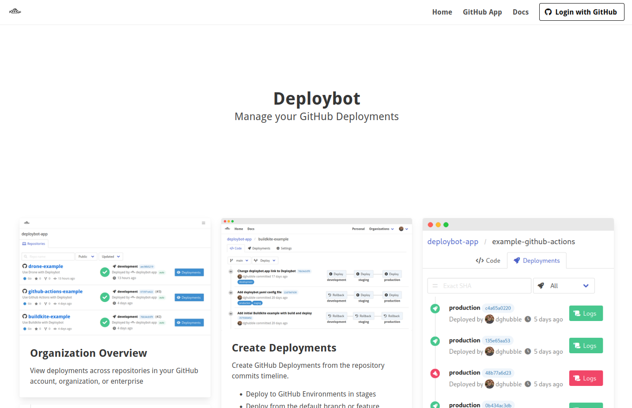Click the commit tag 48b77a6d23
This screenshot has width=632, height=408.
tap(498, 373)
